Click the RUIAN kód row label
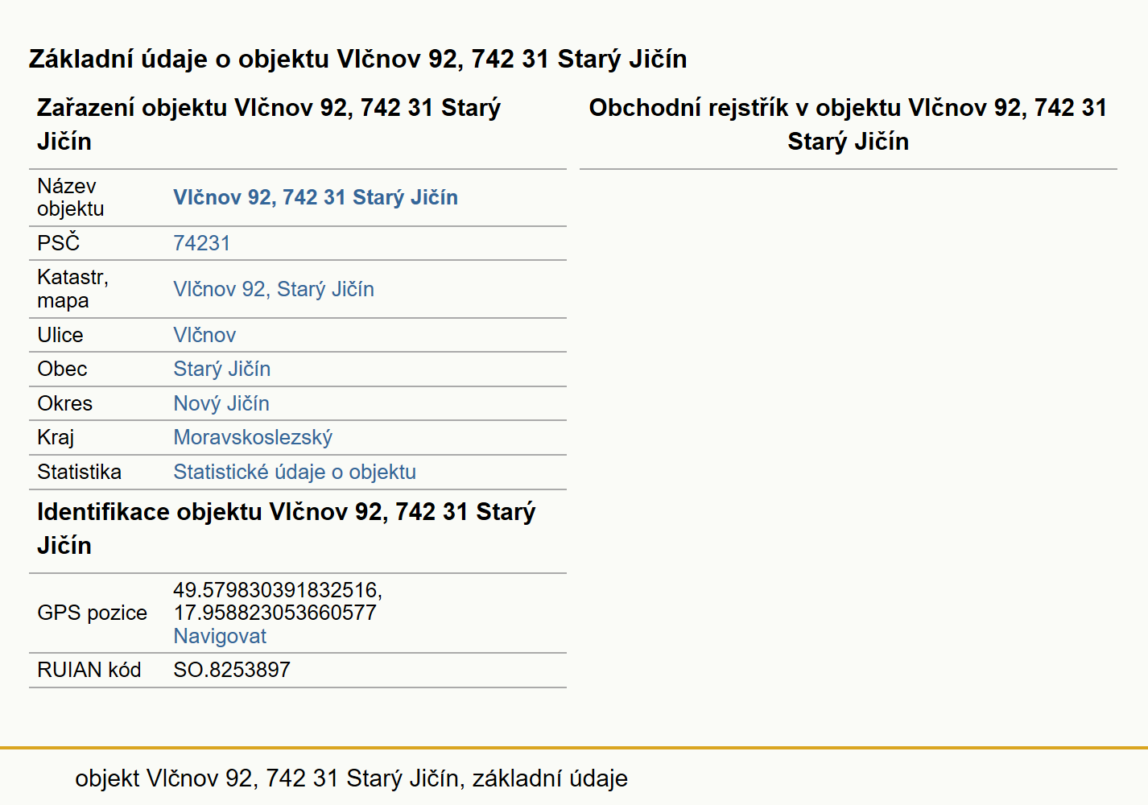The image size is (1148, 805). pos(89,670)
